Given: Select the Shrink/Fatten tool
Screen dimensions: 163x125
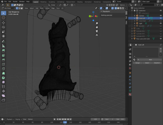Looking at the screenshot, I should 4,91.
